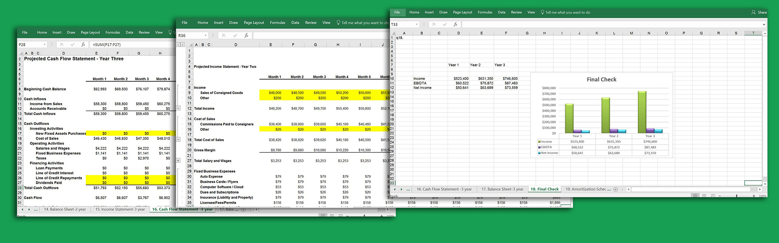Image resolution: width=779 pixels, height=243 pixels.
Task: Click previous-sheet arrow in Cash Flow window
Action: (22, 209)
